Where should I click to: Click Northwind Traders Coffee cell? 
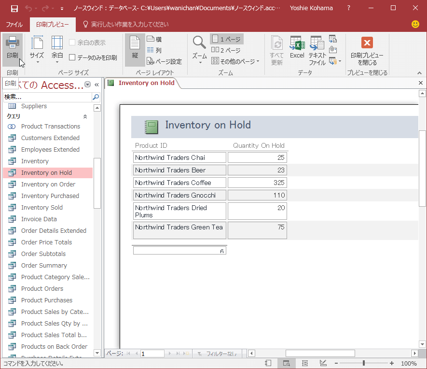180,183
